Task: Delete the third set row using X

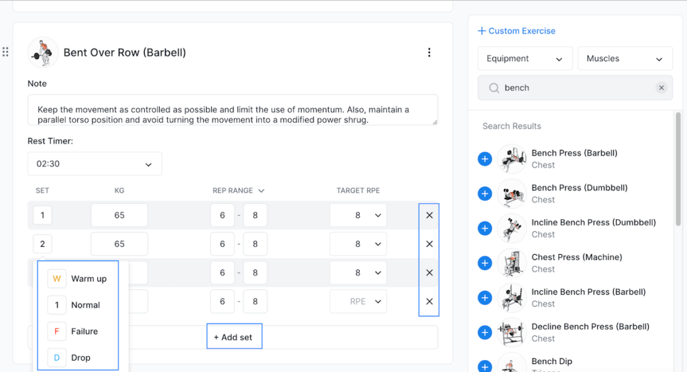Action: [x=429, y=273]
